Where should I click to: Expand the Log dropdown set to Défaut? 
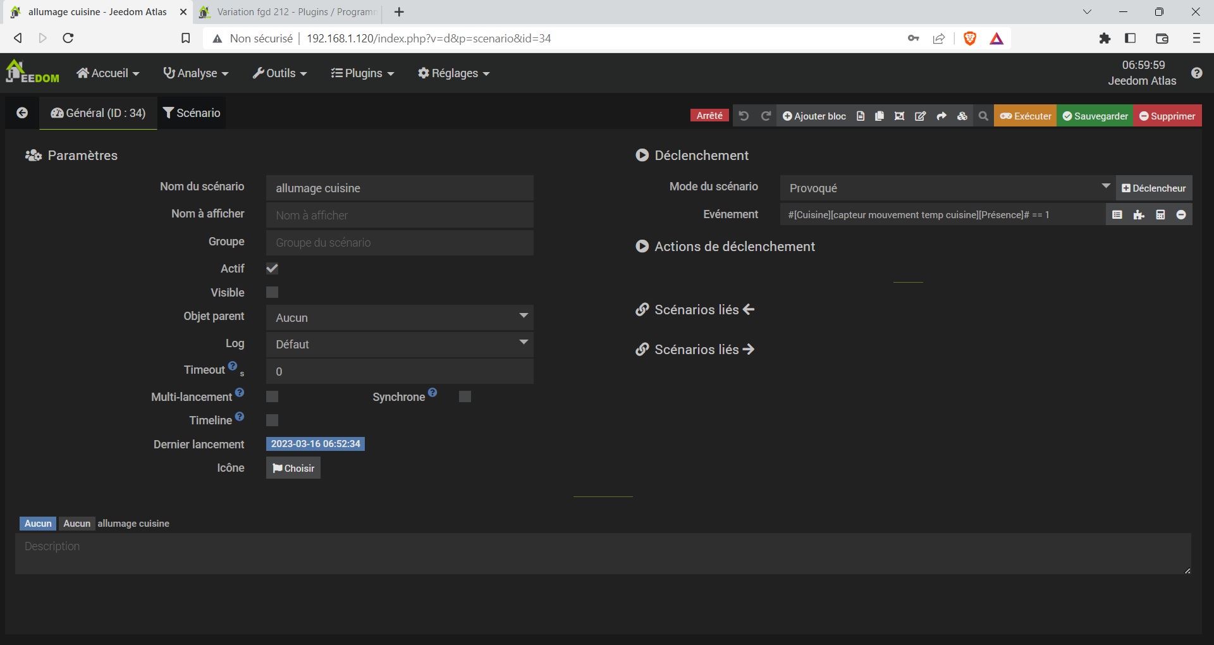pyautogui.click(x=399, y=345)
